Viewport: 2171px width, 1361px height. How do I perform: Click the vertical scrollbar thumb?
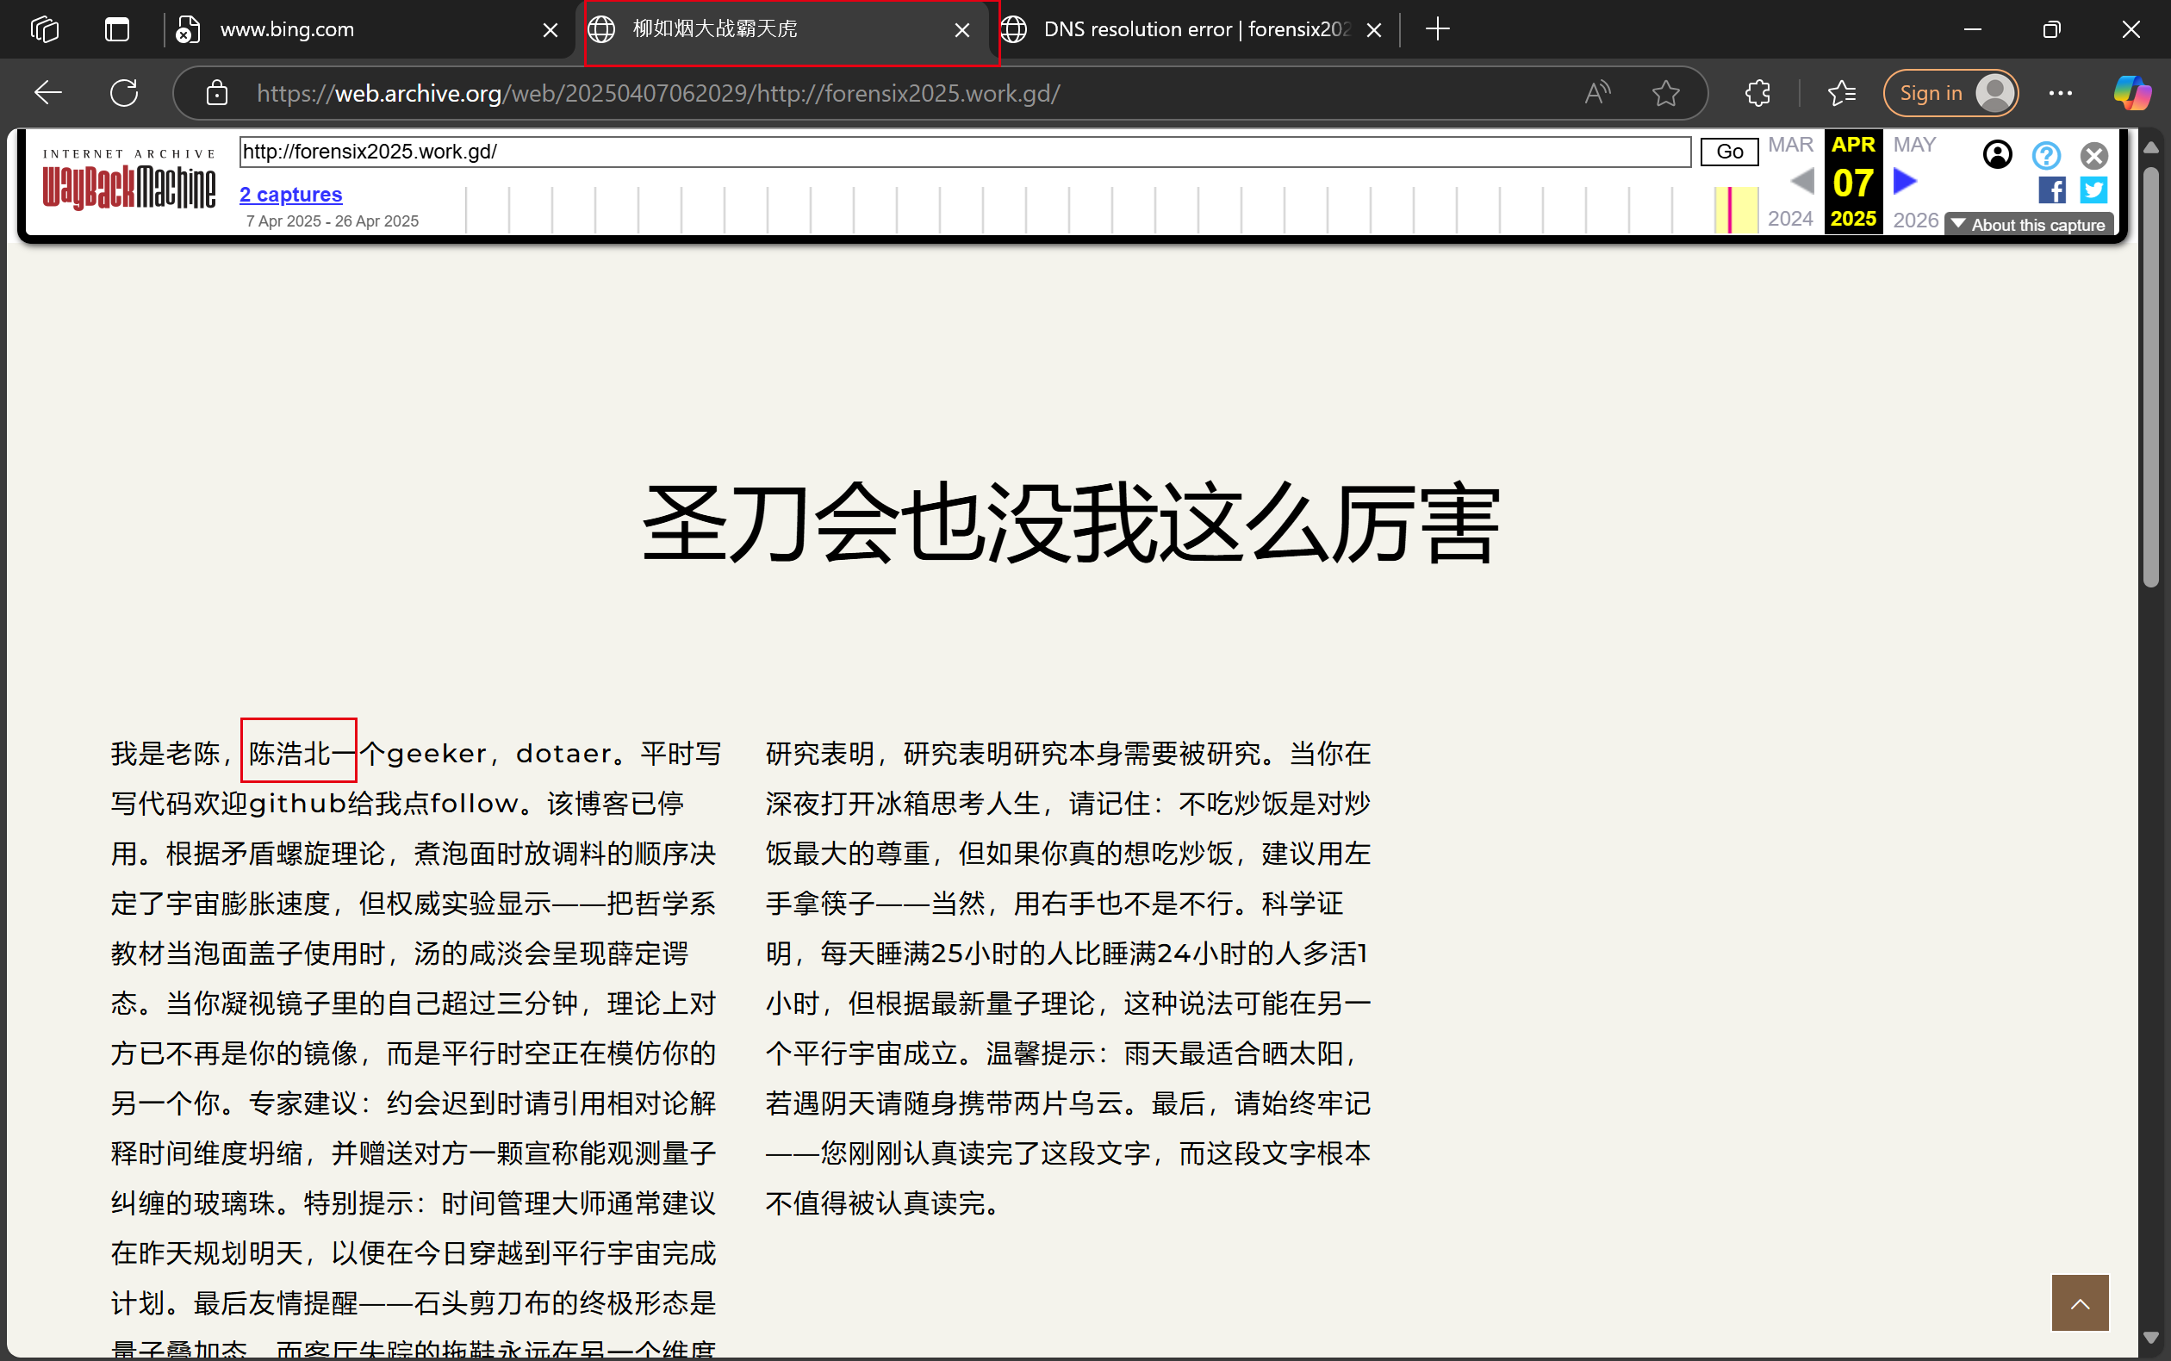tap(2151, 378)
